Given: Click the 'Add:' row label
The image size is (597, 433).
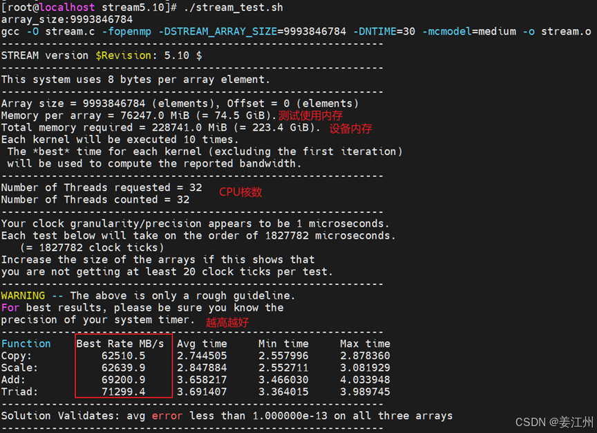Looking at the screenshot, I should pyautogui.click(x=13, y=380).
